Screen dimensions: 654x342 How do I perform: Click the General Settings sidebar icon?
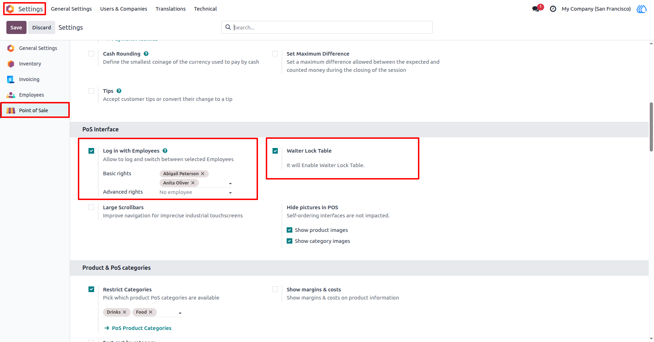click(x=11, y=48)
